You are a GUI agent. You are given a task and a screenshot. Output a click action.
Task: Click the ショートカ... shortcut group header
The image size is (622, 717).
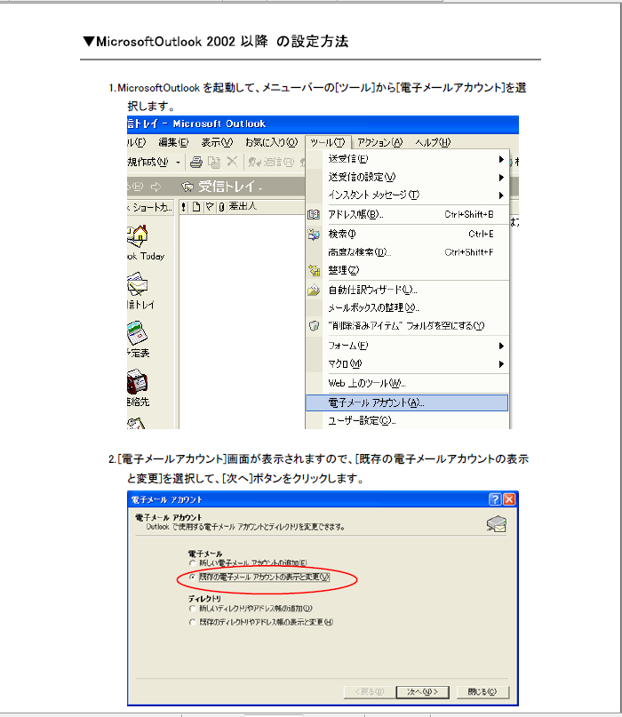(x=151, y=208)
